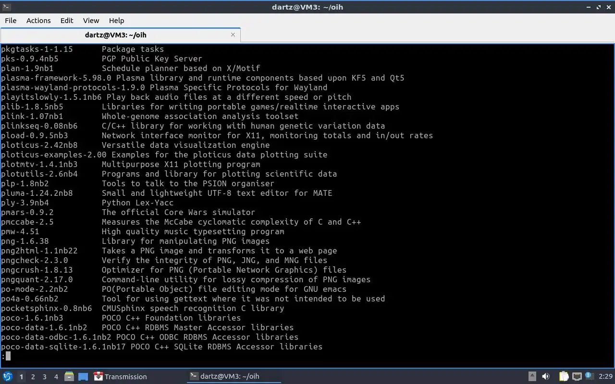Click the text 'playitslowly-1.5.1nb6'
This screenshot has height=384, width=615.
[51, 97]
